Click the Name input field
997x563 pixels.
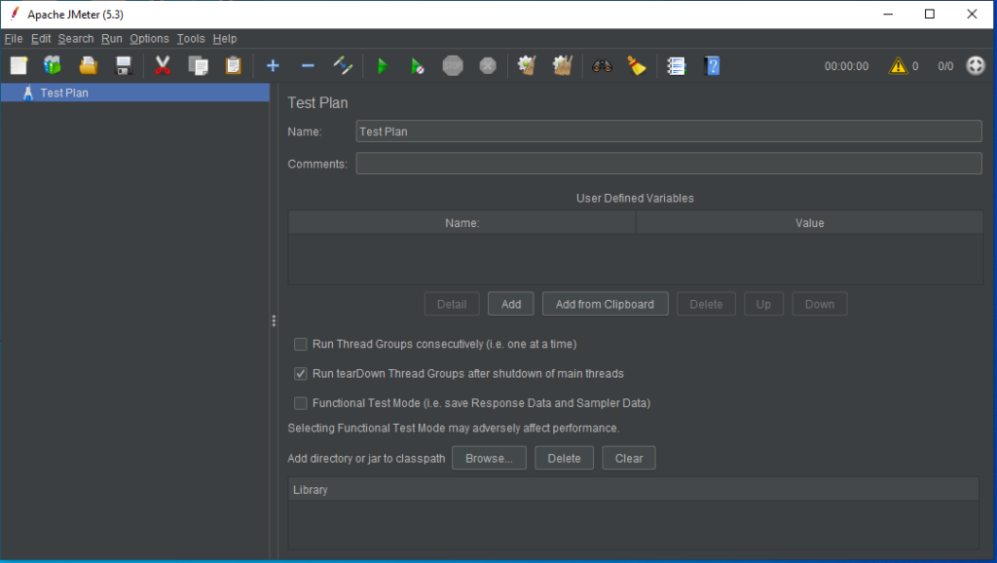[669, 131]
